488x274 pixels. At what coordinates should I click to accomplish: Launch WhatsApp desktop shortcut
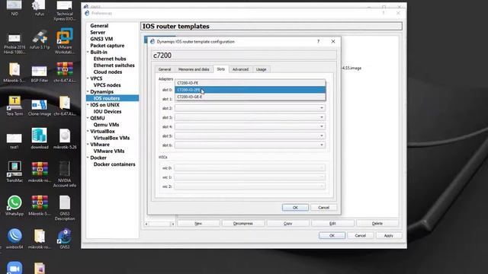point(14,205)
